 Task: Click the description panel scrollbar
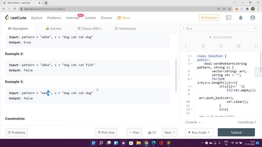coord(176,75)
